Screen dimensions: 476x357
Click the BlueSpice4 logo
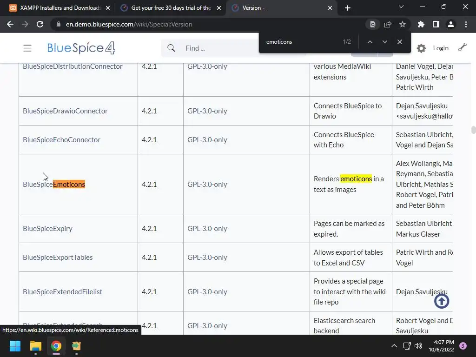(81, 48)
